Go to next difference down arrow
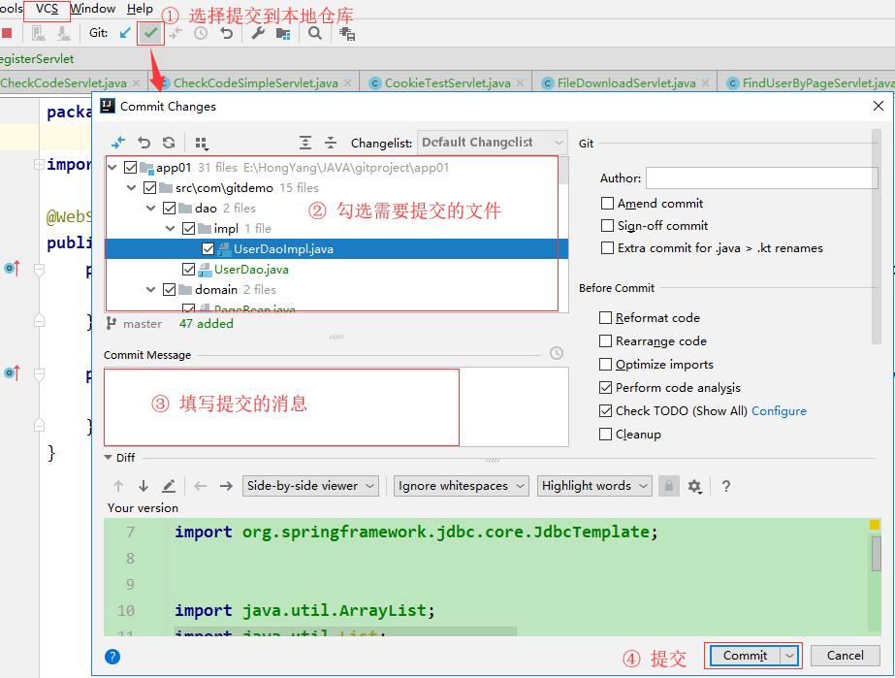 pyautogui.click(x=144, y=486)
